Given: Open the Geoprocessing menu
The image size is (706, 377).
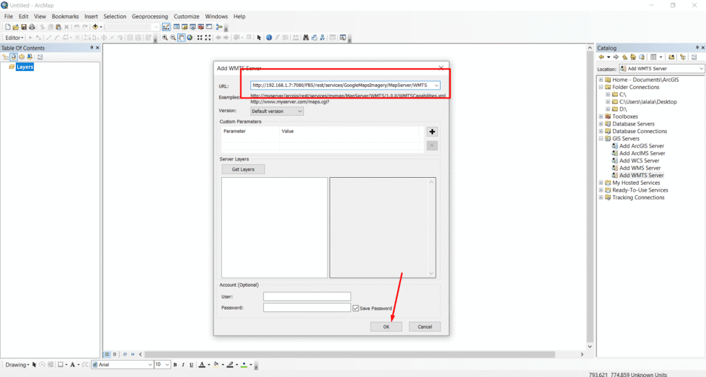Looking at the screenshot, I should pos(150,17).
